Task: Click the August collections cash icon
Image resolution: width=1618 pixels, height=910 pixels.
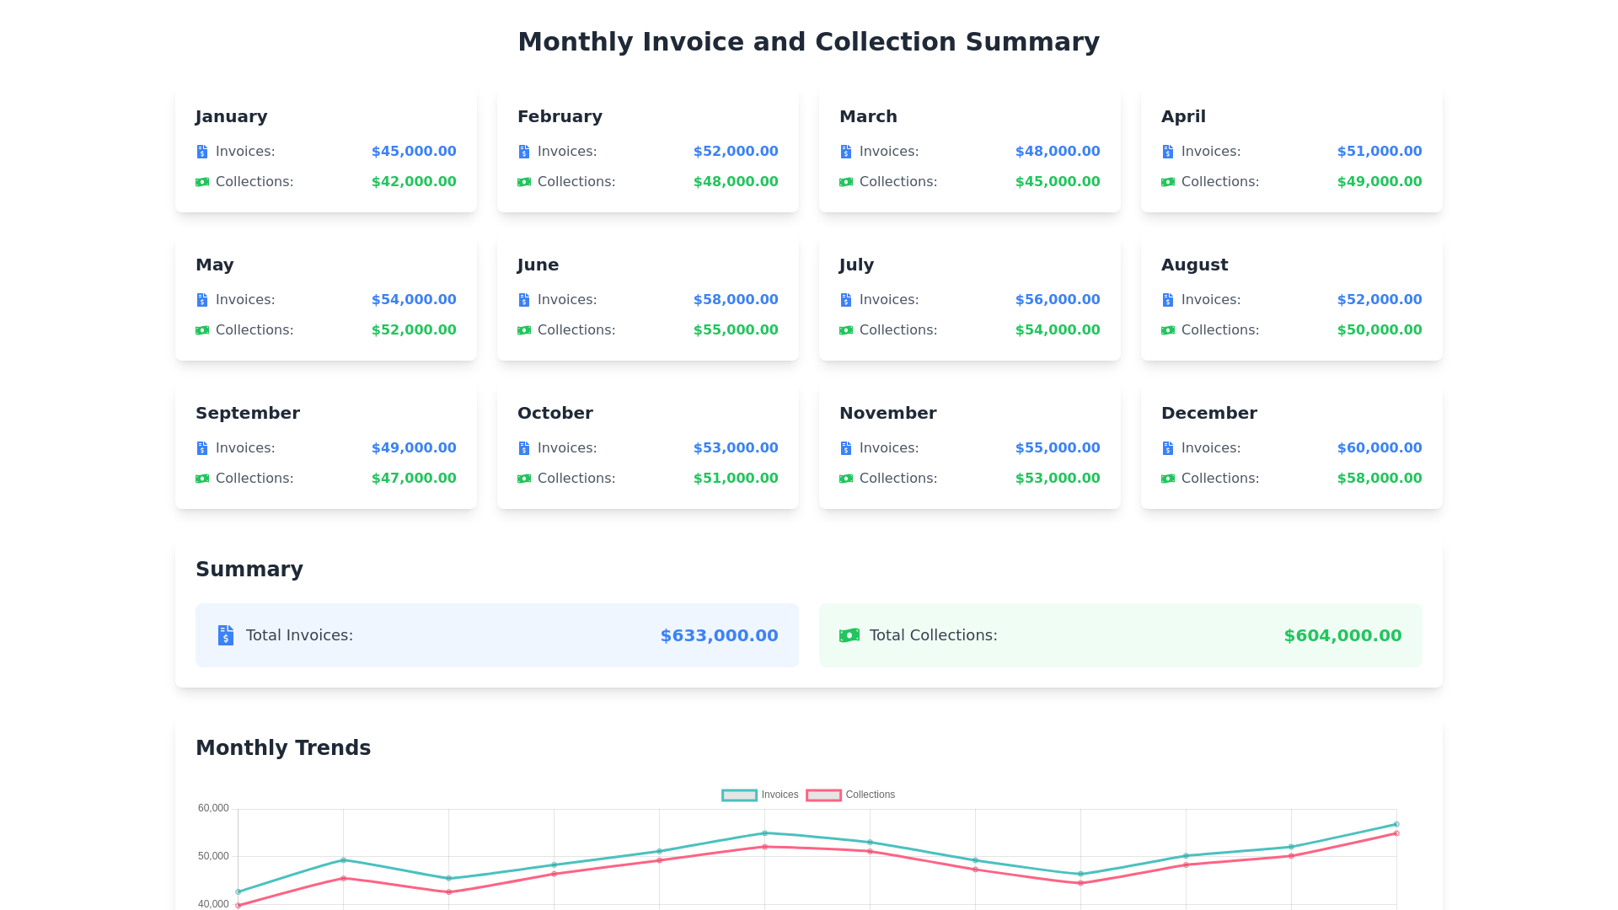Action: click(x=1167, y=330)
